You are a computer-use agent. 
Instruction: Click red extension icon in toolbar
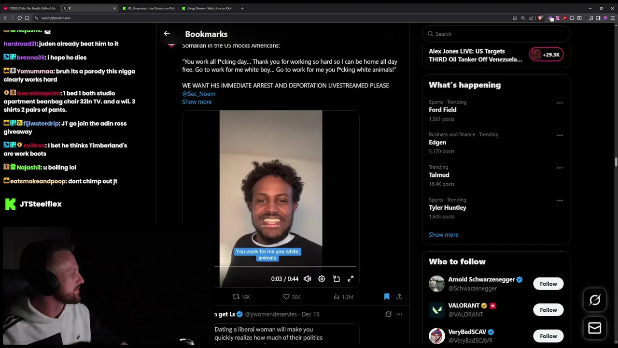(x=565, y=18)
